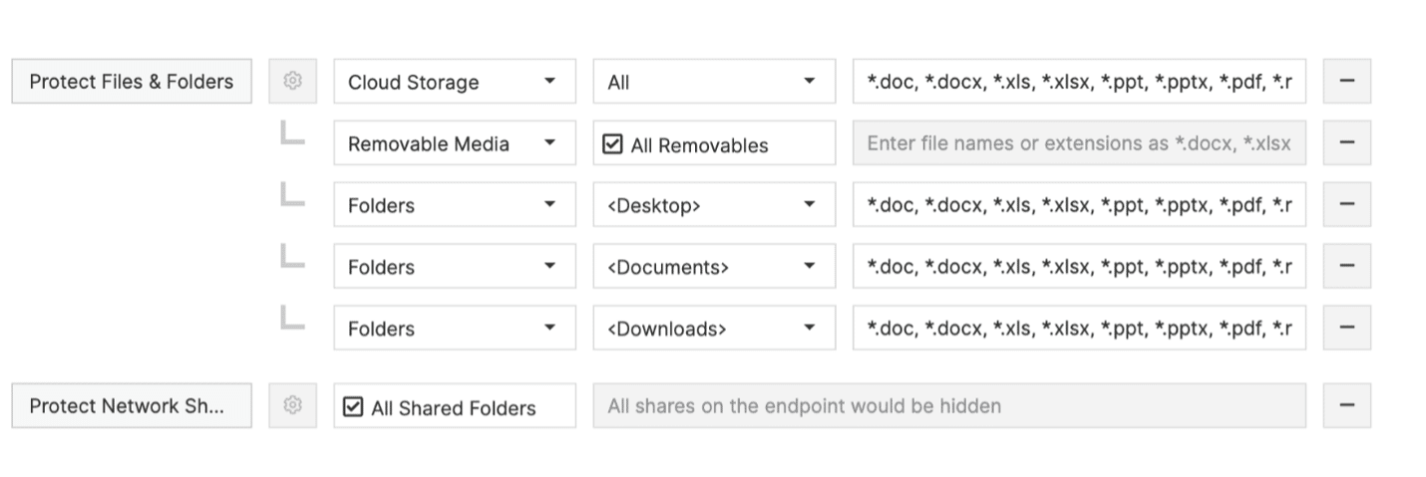Open the All dropdown for Cloud Storage

click(x=714, y=82)
